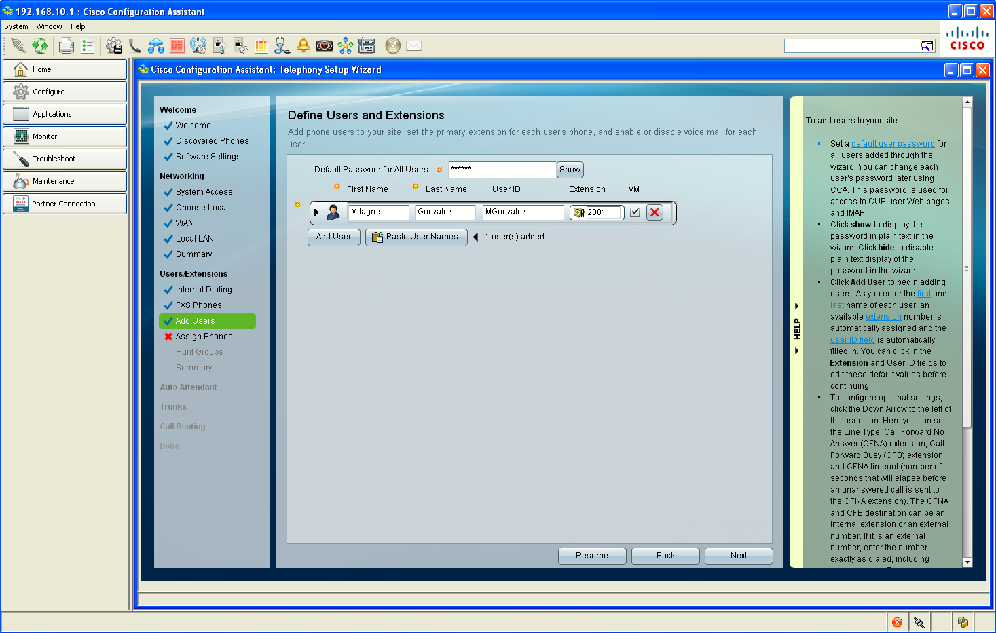
Task: Open the Partner Connection sidebar section
Action: pyautogui.click(x=64, y=204)
